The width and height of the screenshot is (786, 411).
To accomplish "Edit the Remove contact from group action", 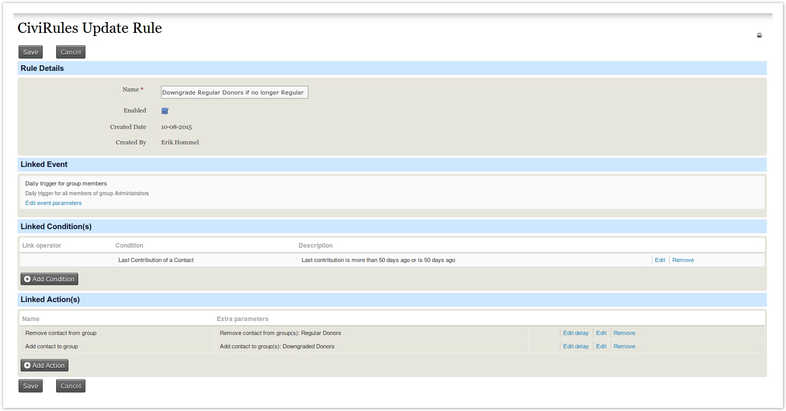I will coord(601,333).
